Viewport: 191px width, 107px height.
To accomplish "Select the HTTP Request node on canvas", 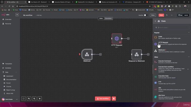I will click(117, 39).
